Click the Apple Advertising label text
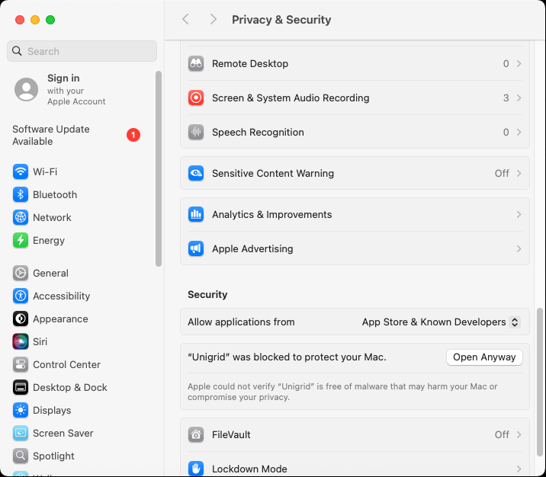Screen dimensions: 546x477 pos(252,248)
